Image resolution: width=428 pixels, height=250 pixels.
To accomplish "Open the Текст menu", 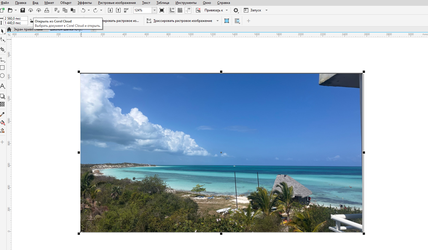I will pyautogui.click(x=146, y=2).
